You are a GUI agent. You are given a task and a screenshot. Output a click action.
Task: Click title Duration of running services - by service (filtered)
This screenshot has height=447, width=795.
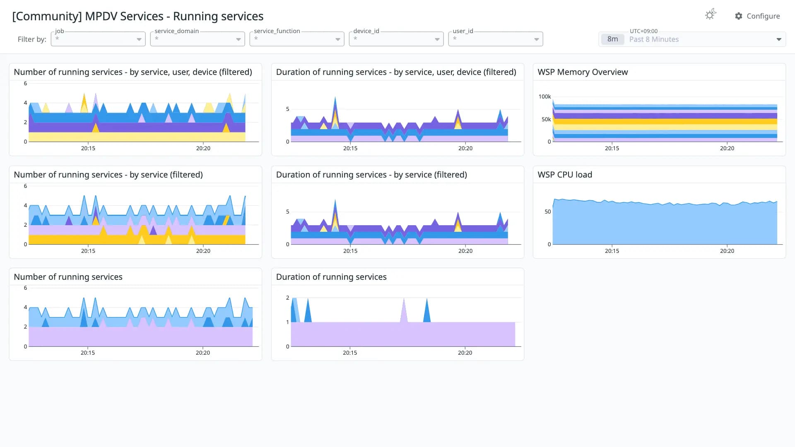click(x=371, y=175)
